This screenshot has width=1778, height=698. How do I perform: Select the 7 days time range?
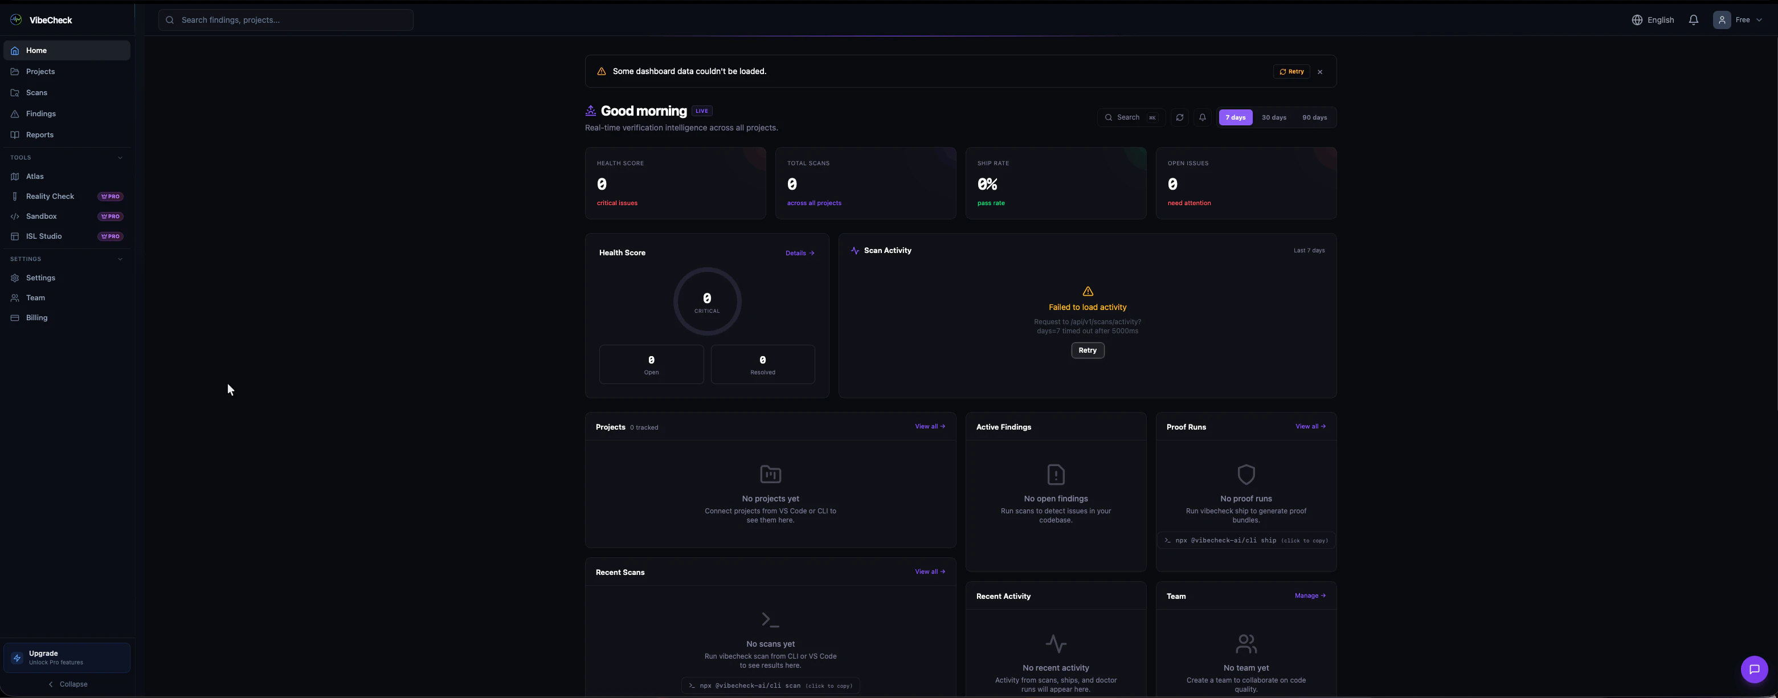click(1235, 117)
